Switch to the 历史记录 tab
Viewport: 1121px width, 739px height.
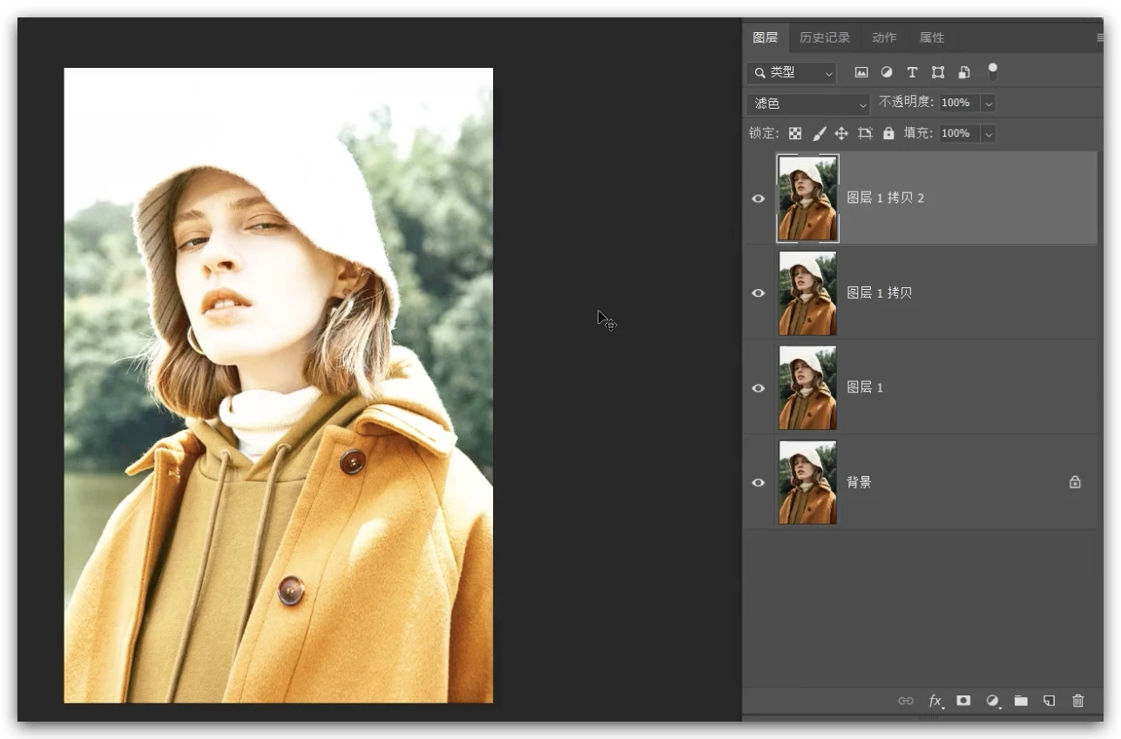824,37
